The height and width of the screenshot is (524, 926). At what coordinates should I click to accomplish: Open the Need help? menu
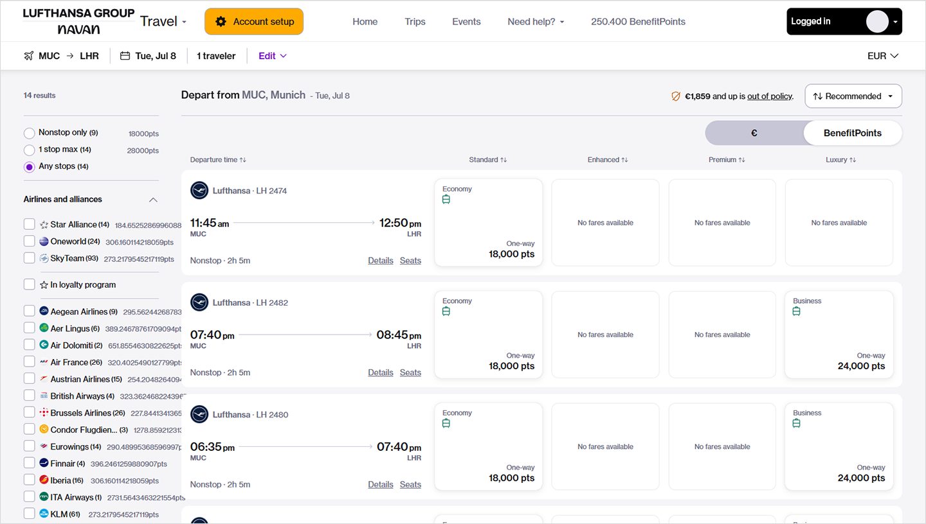tap(535, 21)
